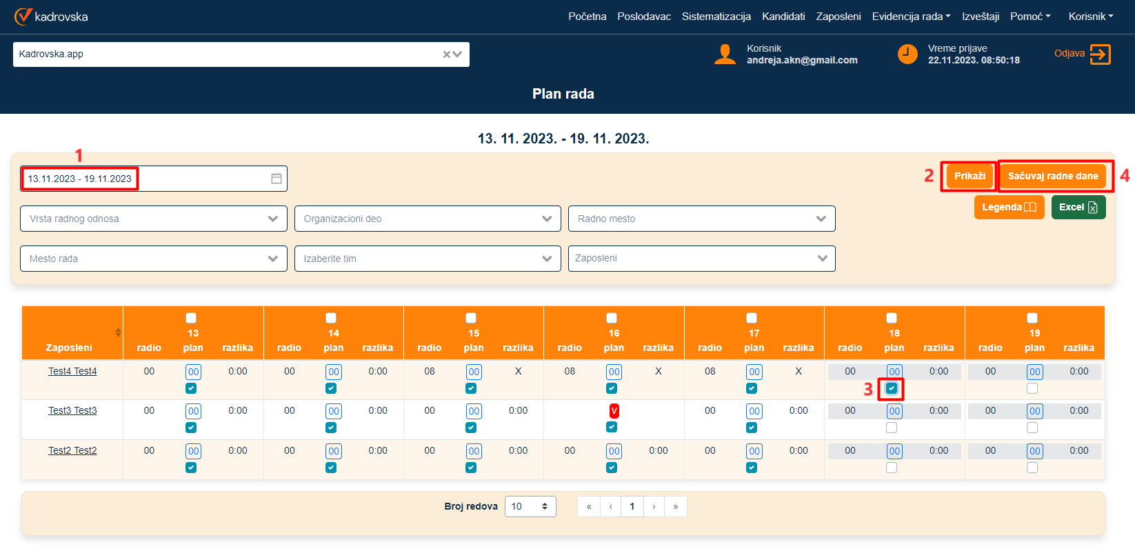Open the calendar icon in date field
The width and height of the screenshot is (1135, 551).
pos(276,179)
